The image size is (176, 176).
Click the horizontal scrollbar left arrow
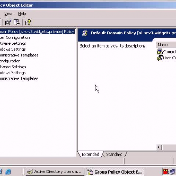click(159, 147)
